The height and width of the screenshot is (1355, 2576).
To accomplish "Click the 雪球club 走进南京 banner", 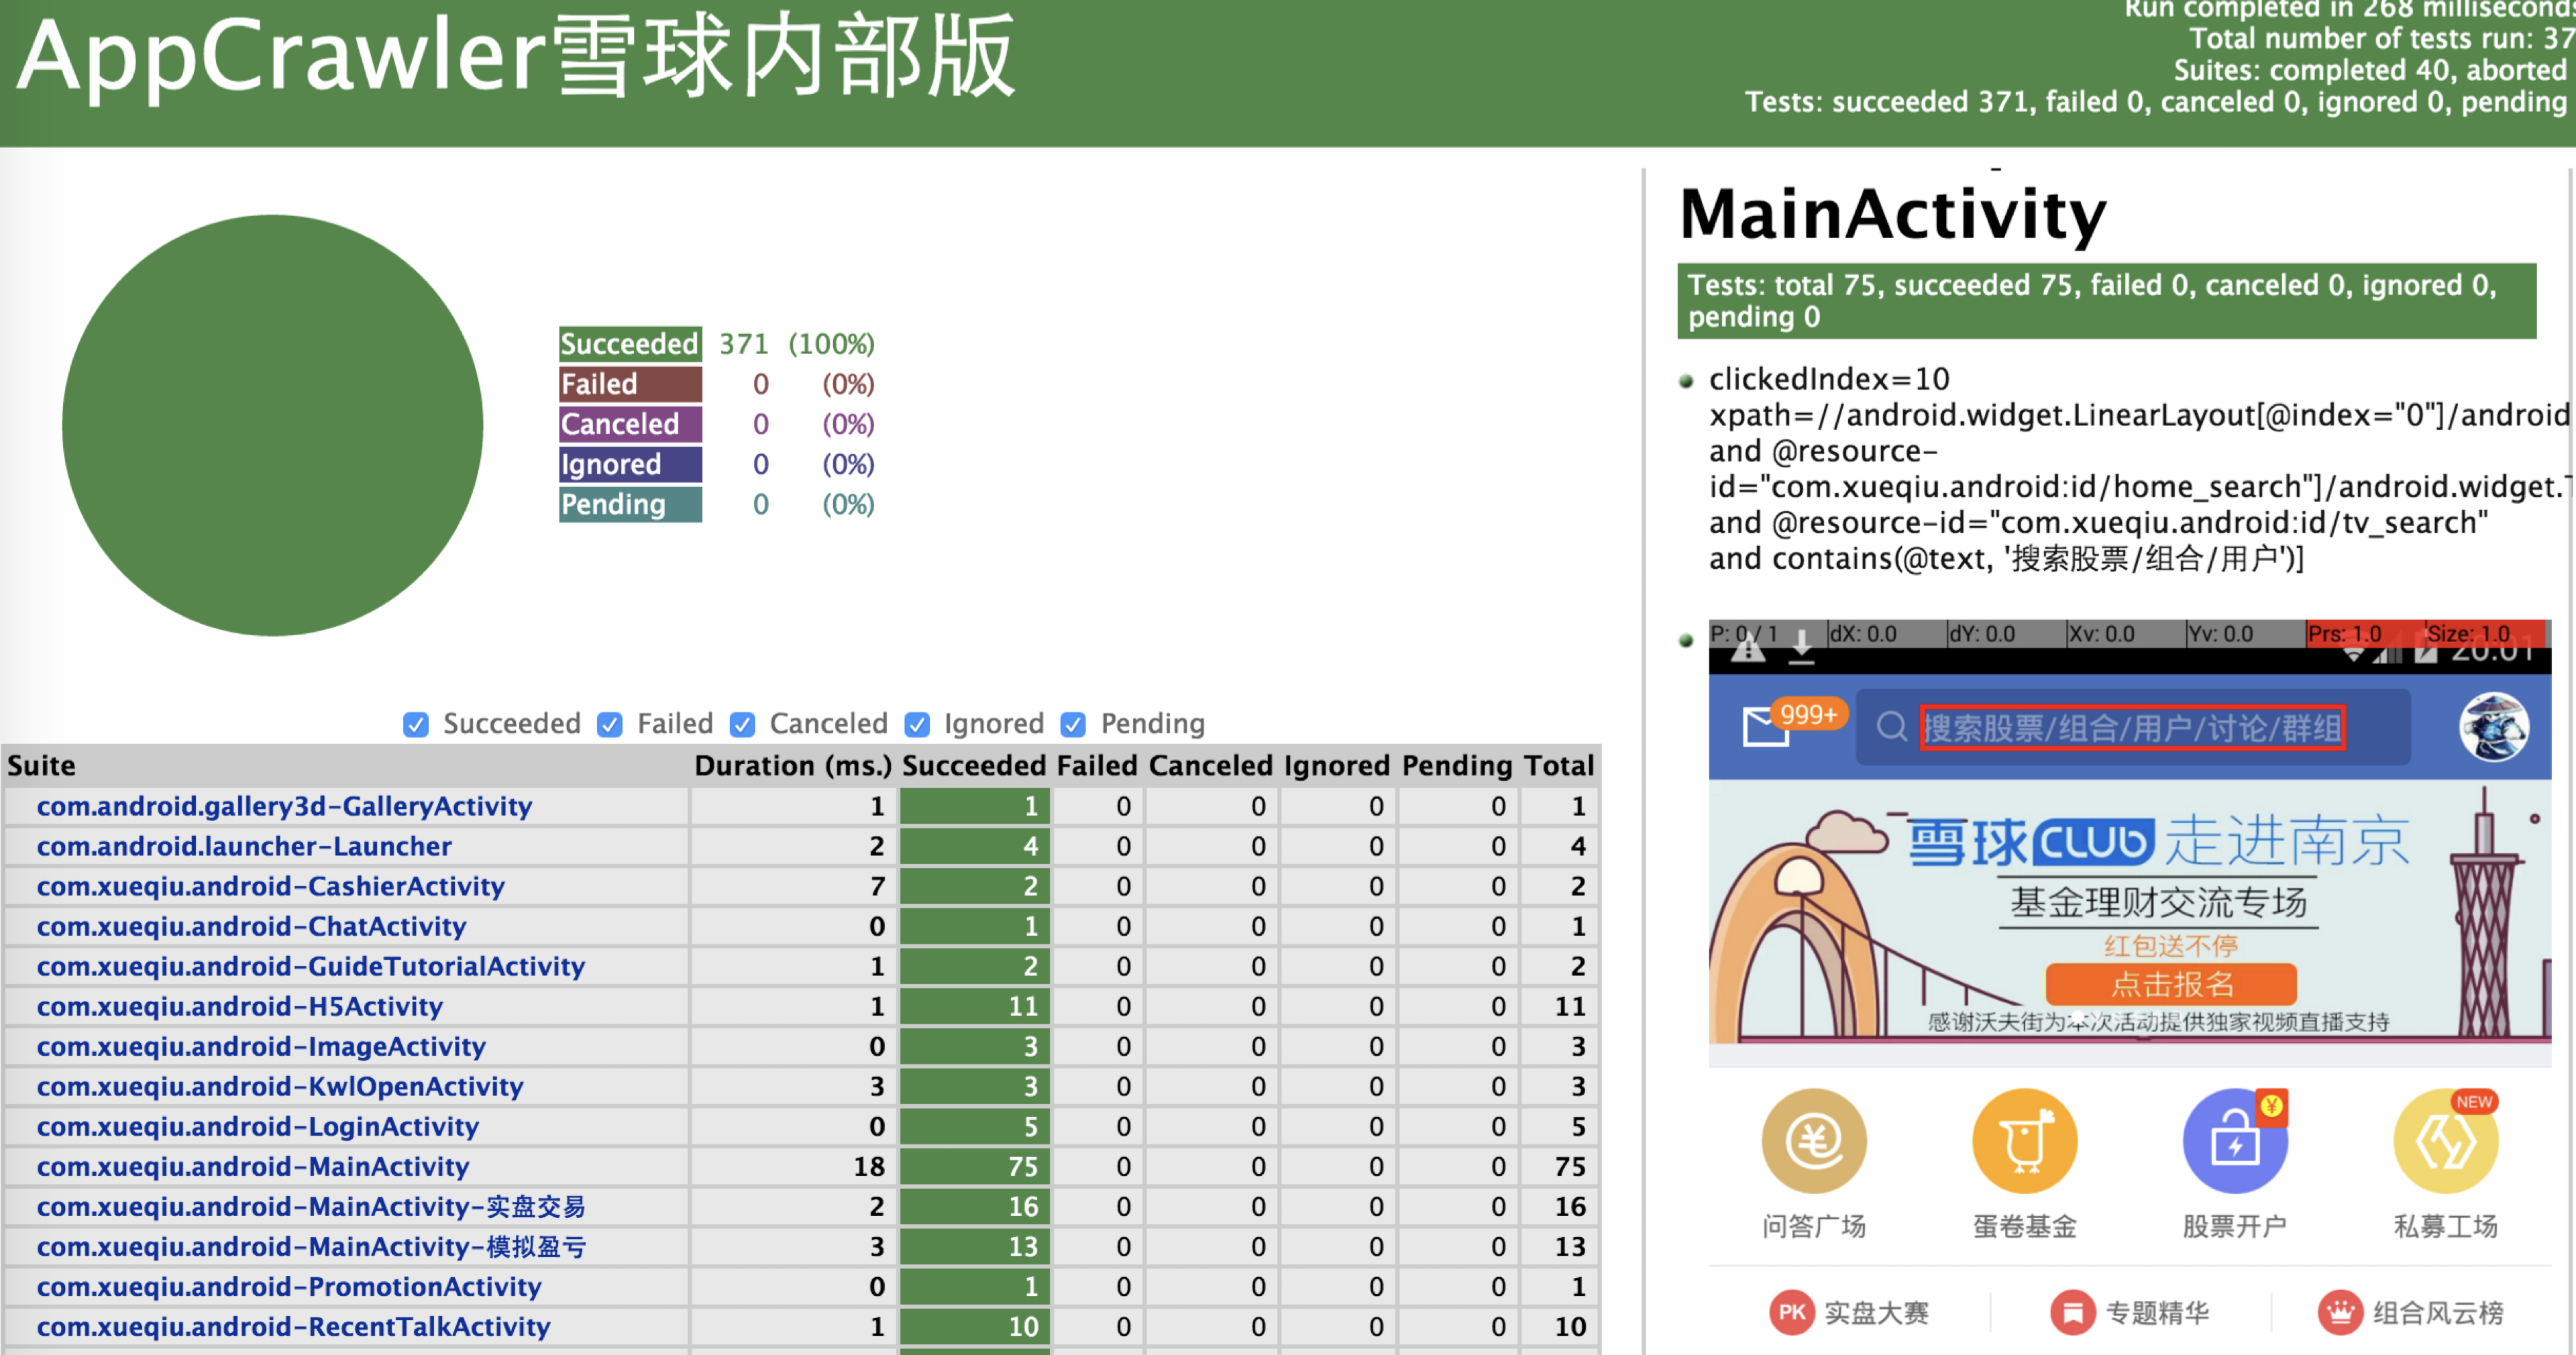I will pyautogui.click(x=2130, y=912).
